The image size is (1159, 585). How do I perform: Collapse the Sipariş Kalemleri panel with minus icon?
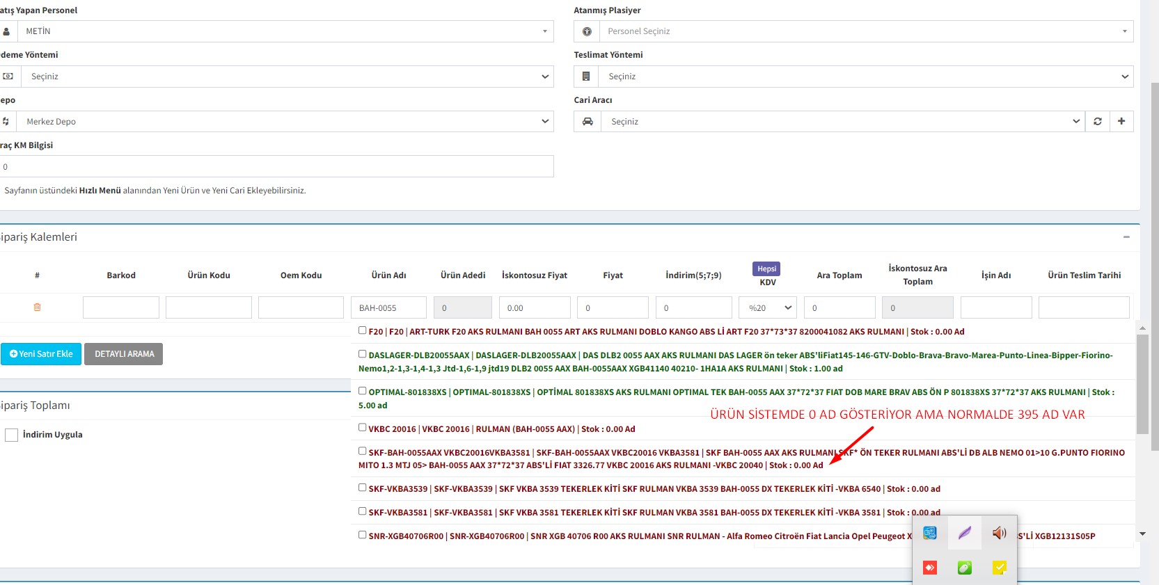(x=1126, y=237)
